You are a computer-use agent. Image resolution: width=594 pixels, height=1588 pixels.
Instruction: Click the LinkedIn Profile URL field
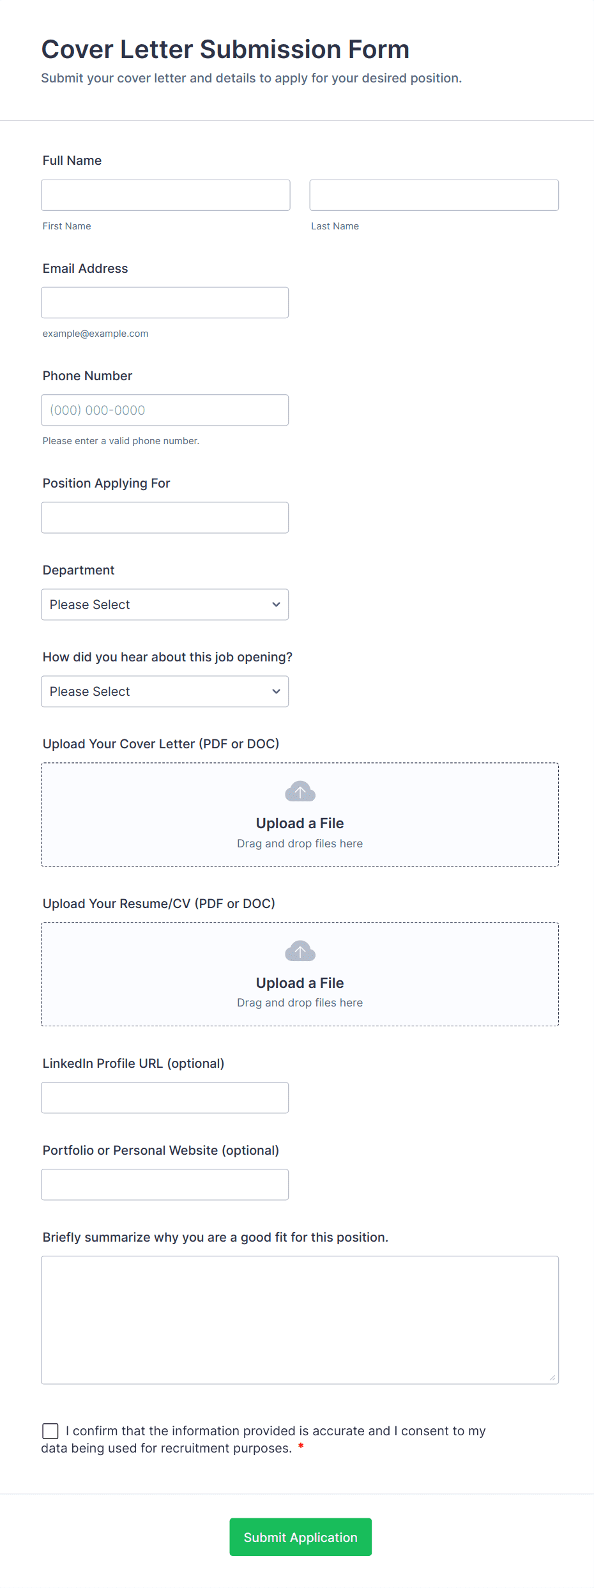click(165, 1098)
